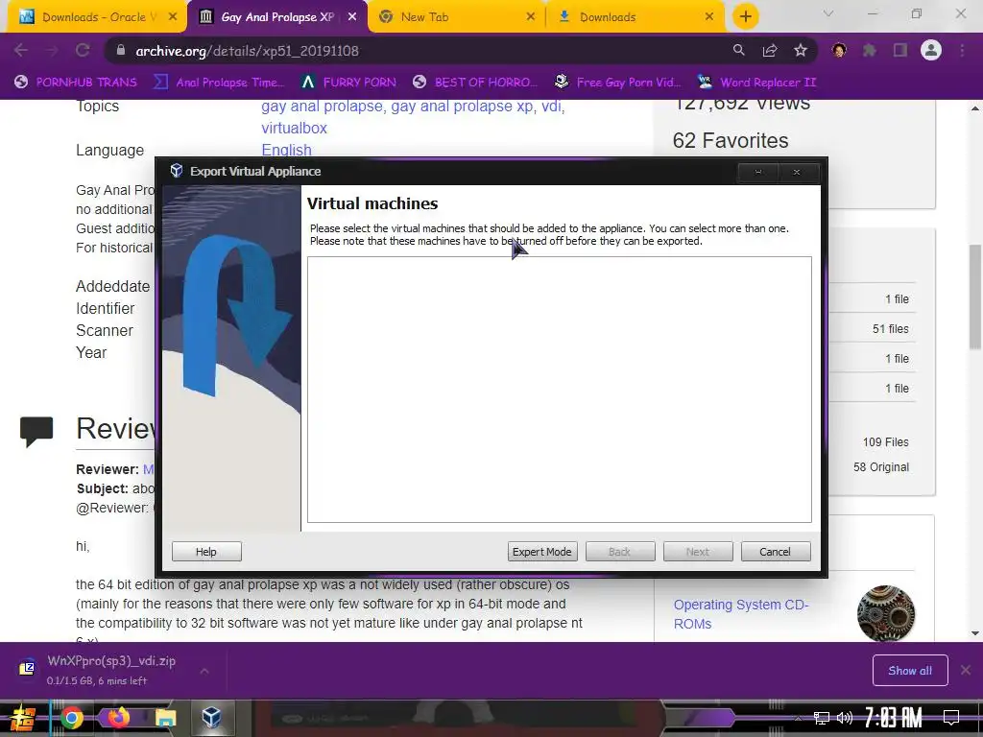983x737 pixels.
Task: Reload the archive.org page
Action: [83, 50]
